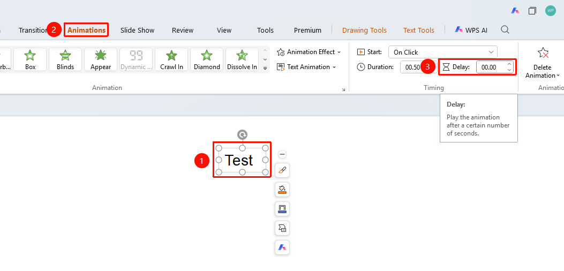Viewport: 564px width, 271px height.
Task: Click the WPS AI floating icon beside shape
Action: (282, 247)
